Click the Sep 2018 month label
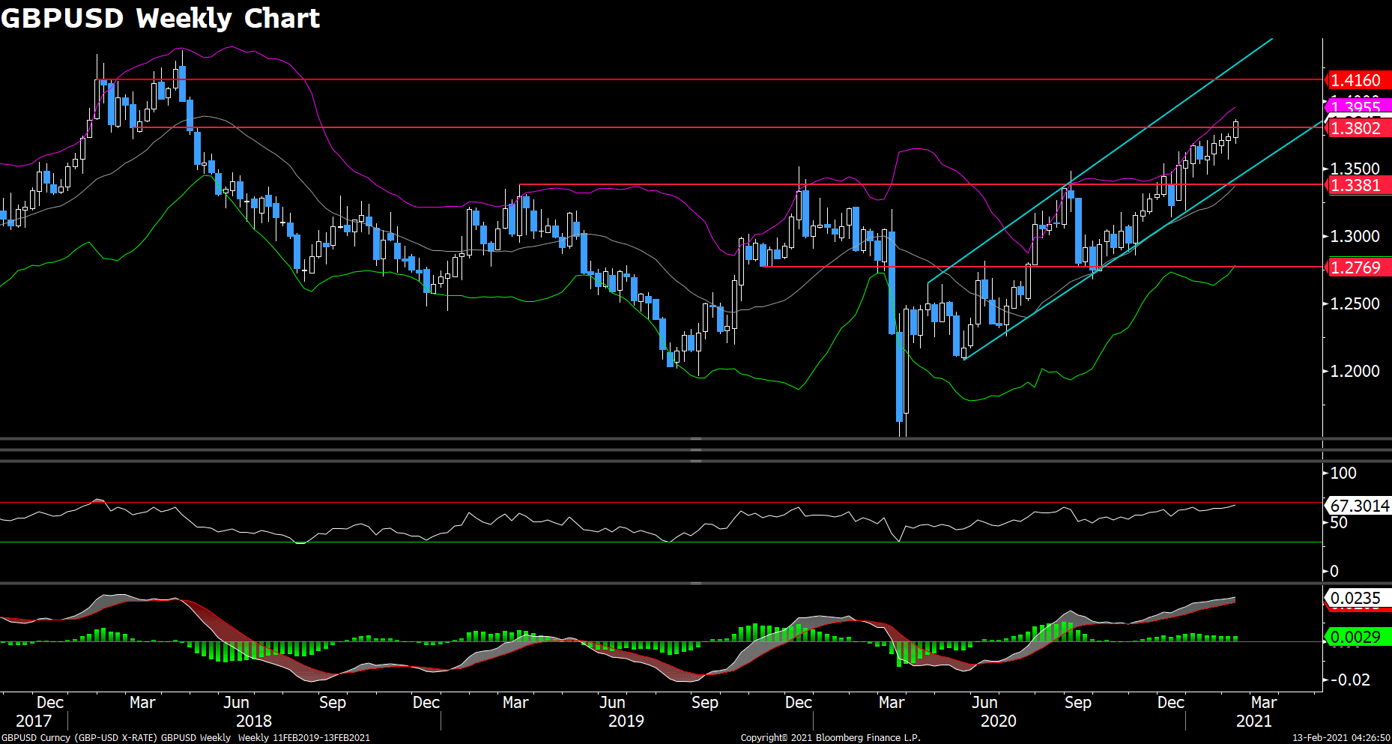This screenshot has height=744, width=1392. [x=333, y=702]
